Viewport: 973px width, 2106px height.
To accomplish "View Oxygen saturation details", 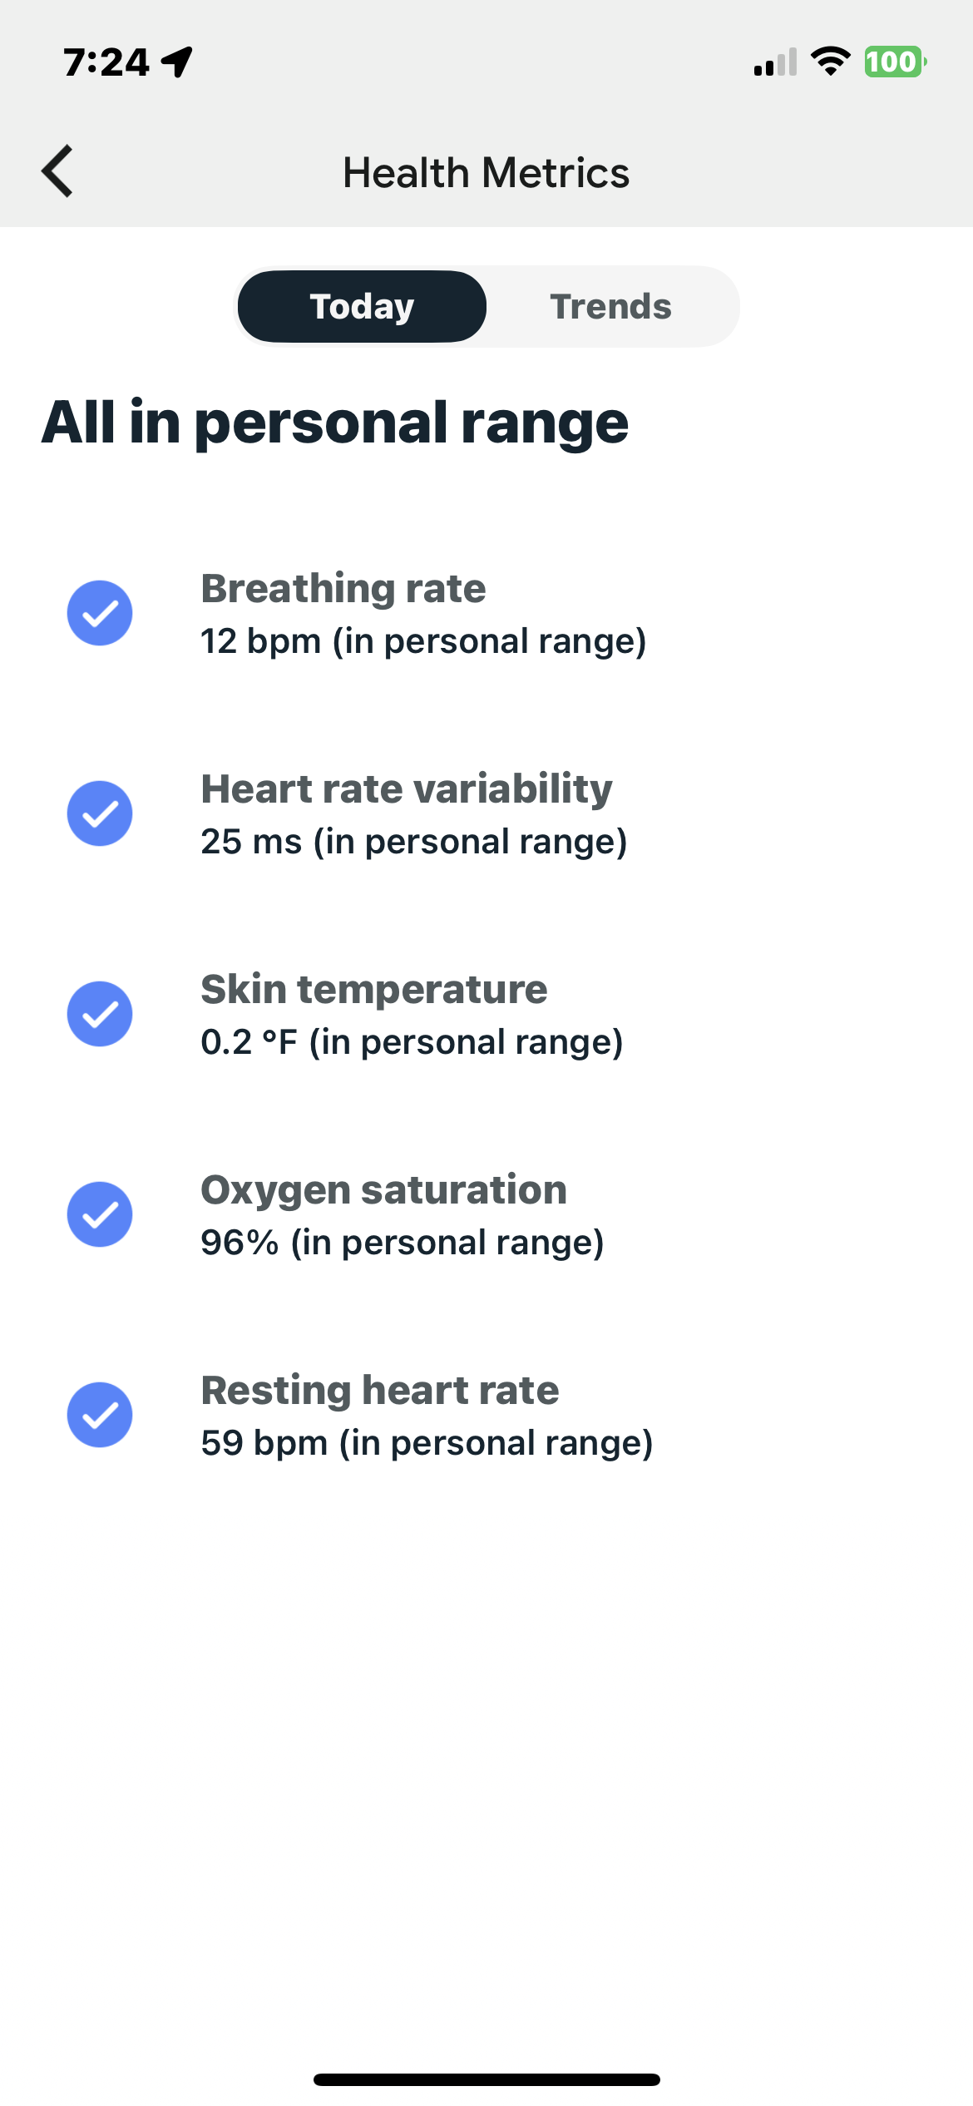I will click(402, 1215).
